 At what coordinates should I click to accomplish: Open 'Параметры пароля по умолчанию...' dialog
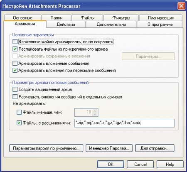coord(46,148)
